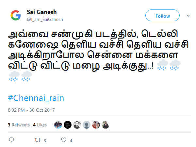Click the black second liker avatar
The width and height of the screenshot is (196, 147).
click(x=68, y=125)
